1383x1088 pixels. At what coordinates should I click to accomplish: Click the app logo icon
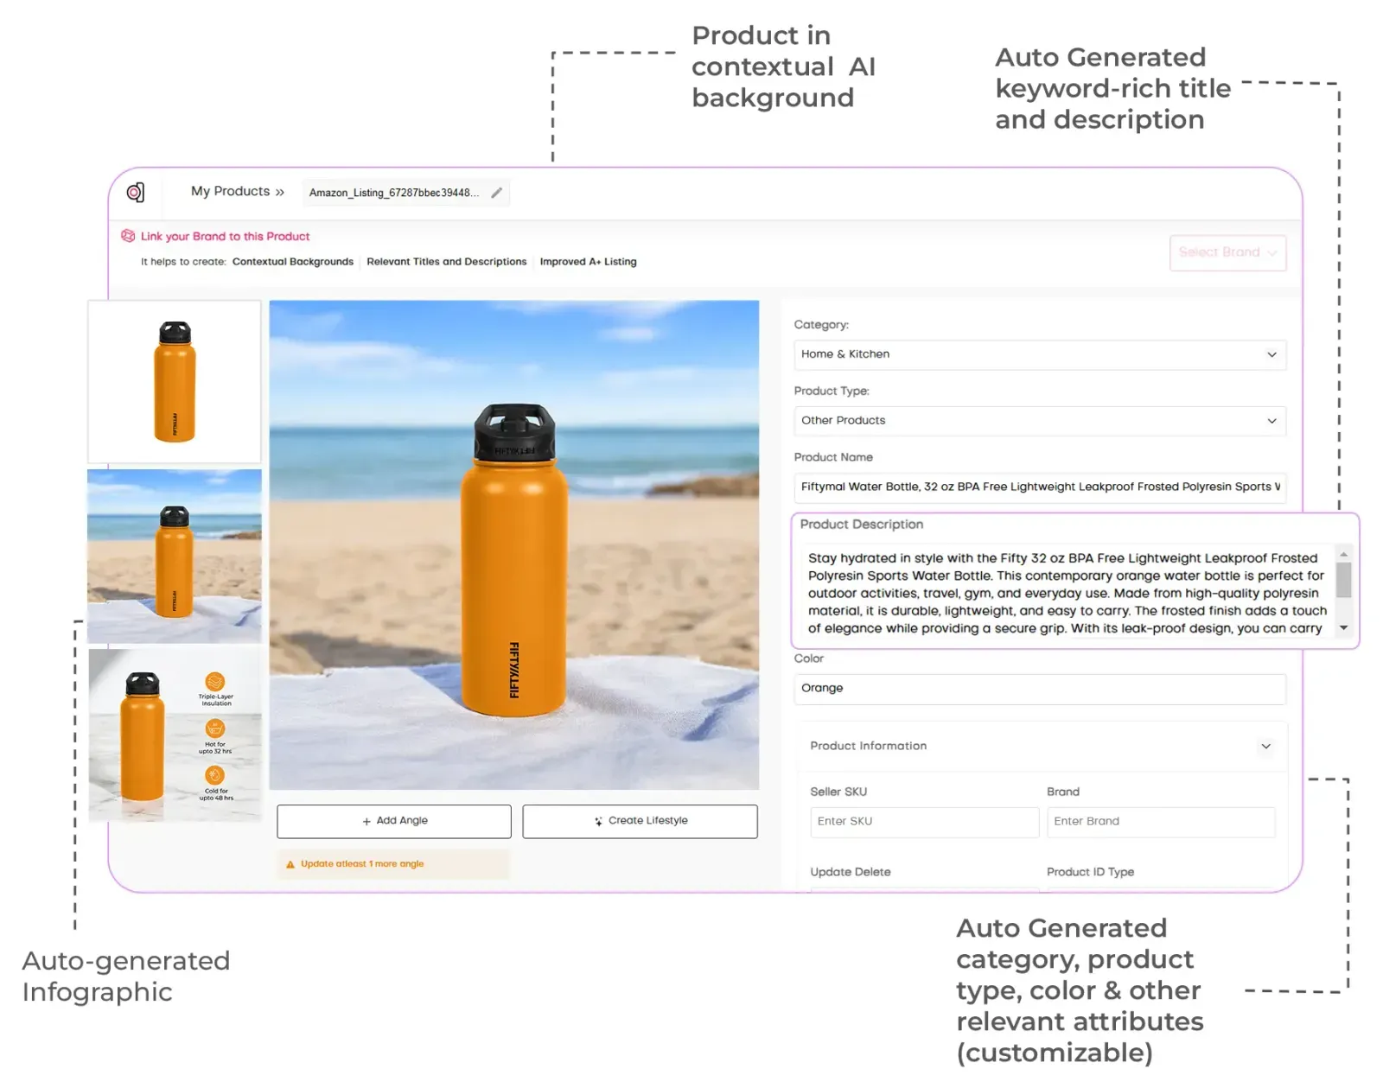click(136, 192)
